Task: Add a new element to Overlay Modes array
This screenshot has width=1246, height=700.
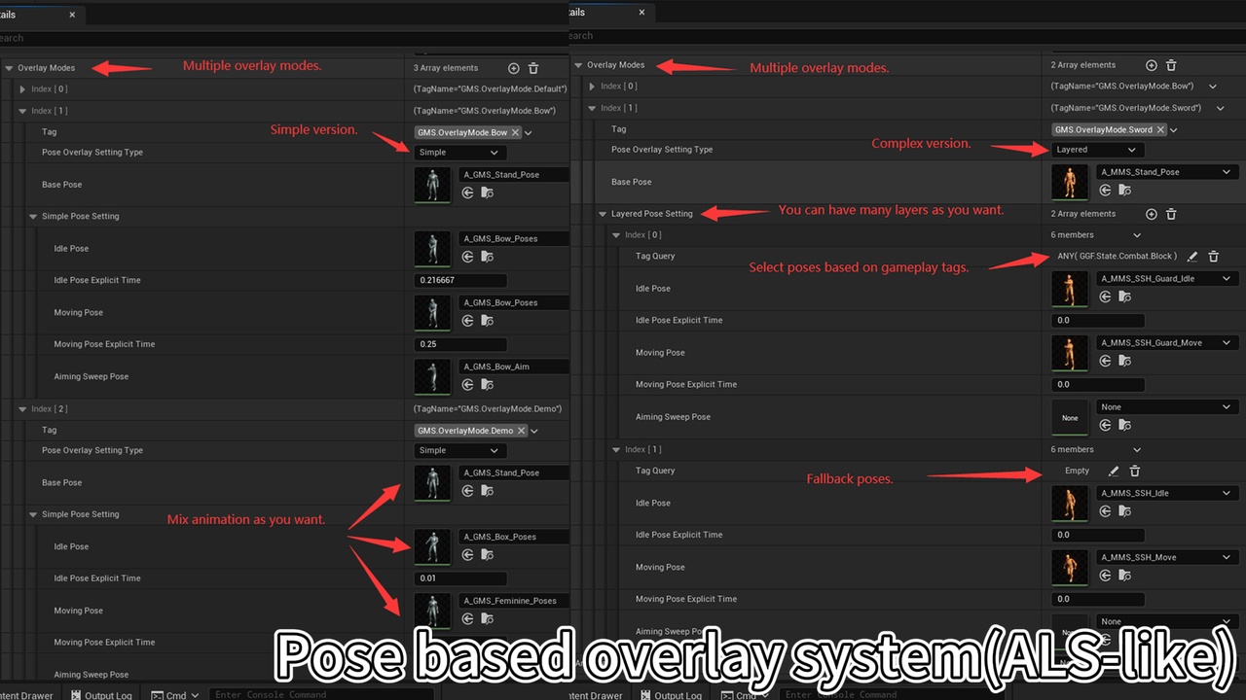Action: pos(514,67)
